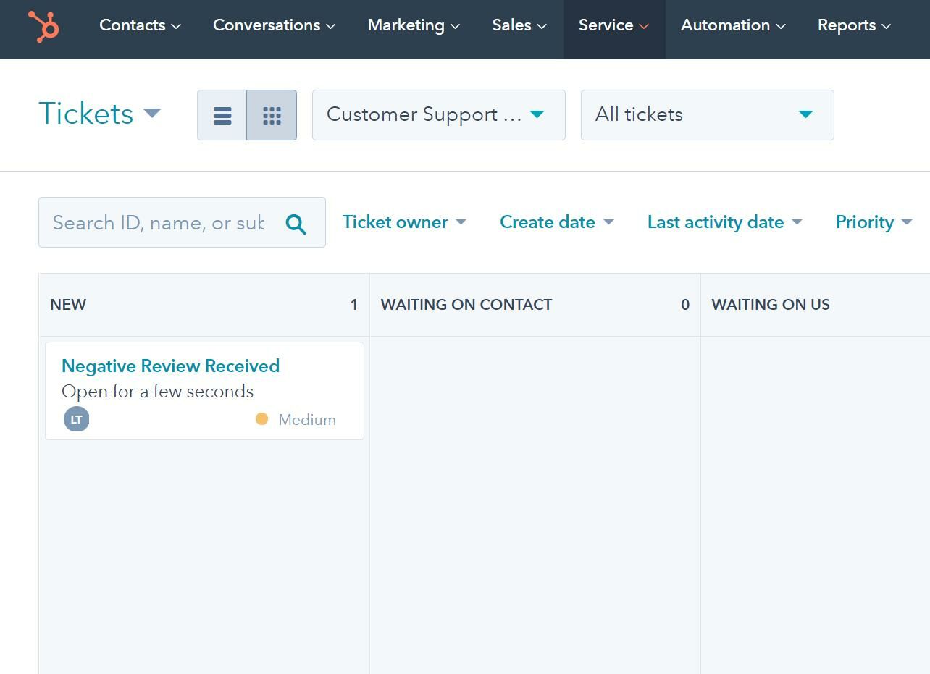The width and height of the screenshot is (930, 674).
Task: Open the Contacts menu
Action: [140, 25]
